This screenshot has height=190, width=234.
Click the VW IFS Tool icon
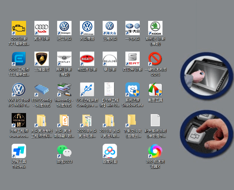pos(19,90)
